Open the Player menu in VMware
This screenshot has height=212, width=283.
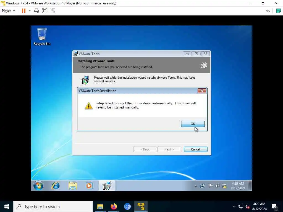pyautogui.click(x=9, y=11)
